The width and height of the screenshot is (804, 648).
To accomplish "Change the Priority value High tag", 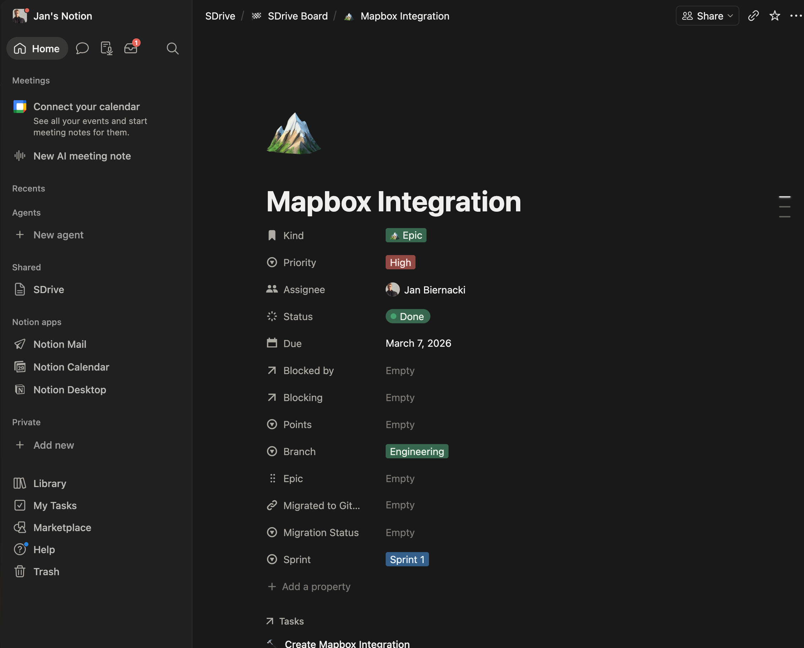I will [x=400, y=263].
